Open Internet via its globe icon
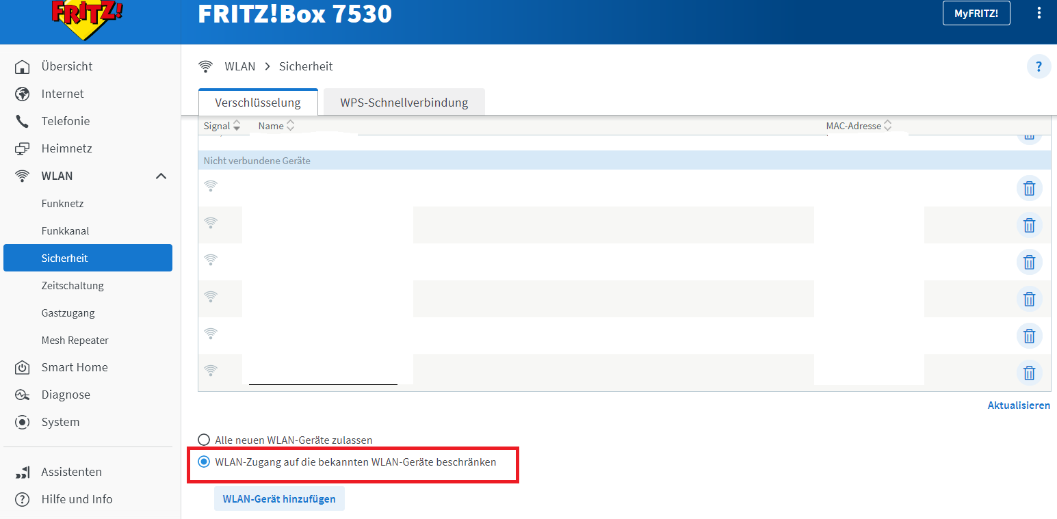 23,94
